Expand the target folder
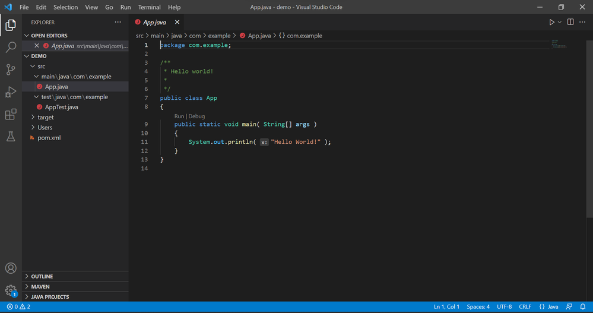 [33, 117]
